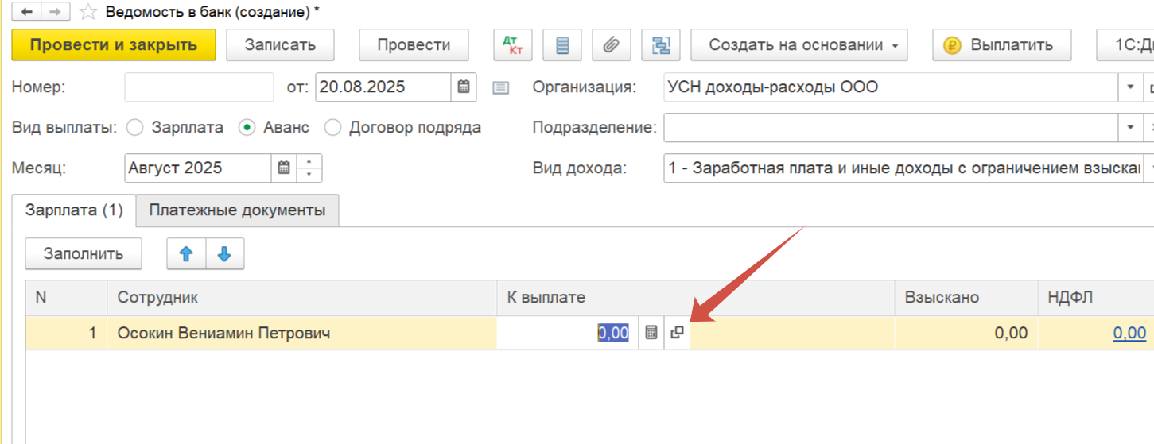Click the calculator icon in К выплате cell
This screenshot has height=444, width=1154.
coord(651,333)
